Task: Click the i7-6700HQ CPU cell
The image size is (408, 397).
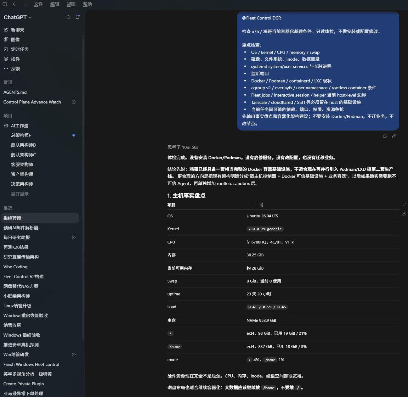Action: click(x=270, y=242)
